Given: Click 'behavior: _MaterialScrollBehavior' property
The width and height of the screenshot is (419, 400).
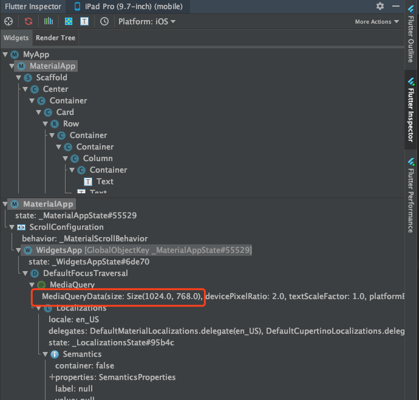Looking at the screenshot, I should (84, 239).
